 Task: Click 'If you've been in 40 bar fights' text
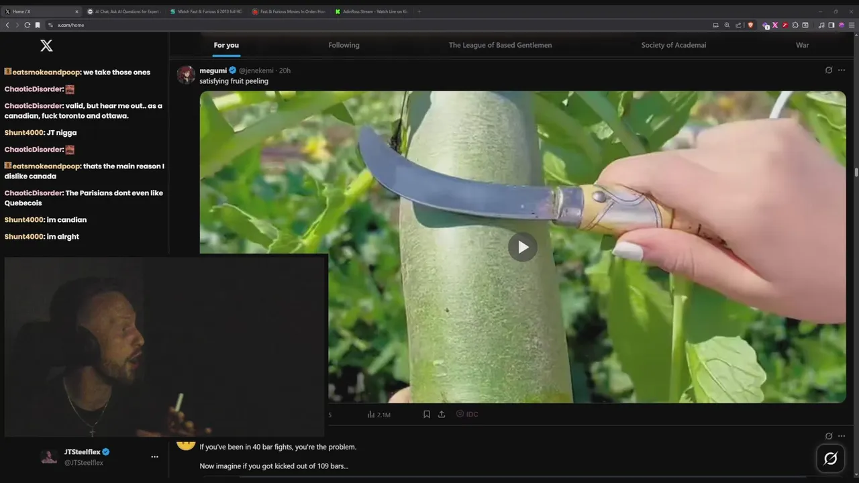point(278,447)
